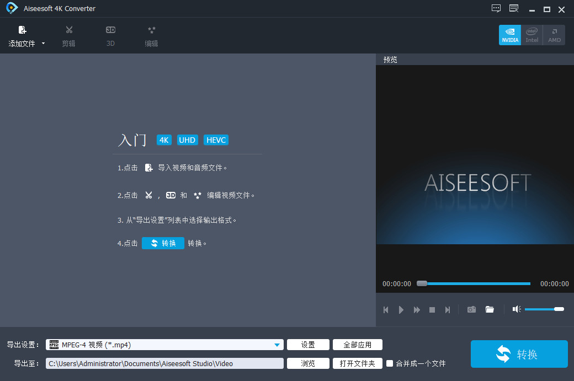Click the stars effect icon in step 2
The image size is (574, 381).
coord(198,195)
